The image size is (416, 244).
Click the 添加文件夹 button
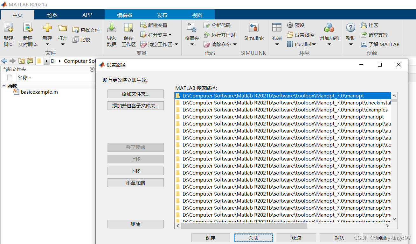(135, 94)
